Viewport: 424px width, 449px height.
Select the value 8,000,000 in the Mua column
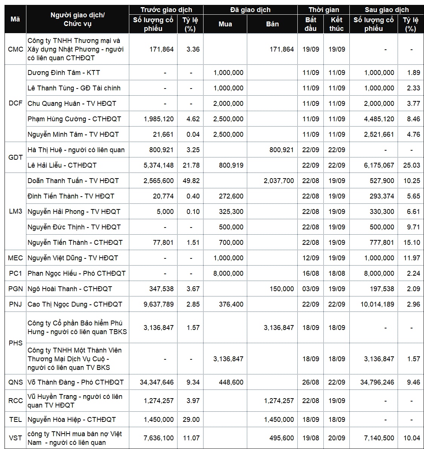(x=228, y=273)
